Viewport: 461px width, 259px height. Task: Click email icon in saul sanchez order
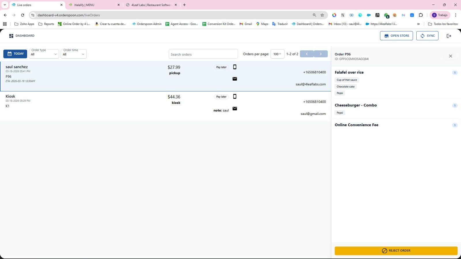pyautogui.click(x=235, y=79)
